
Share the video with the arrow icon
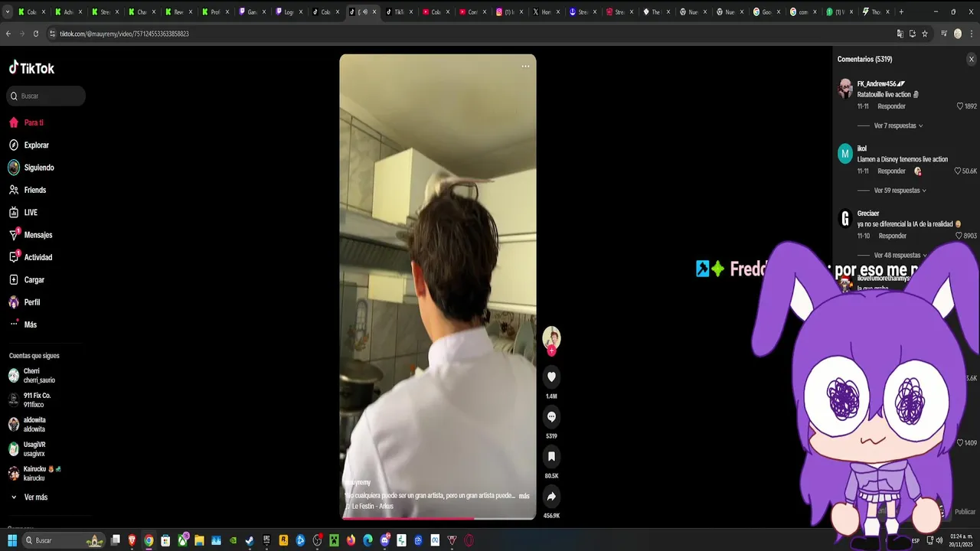tap(551, 496)
